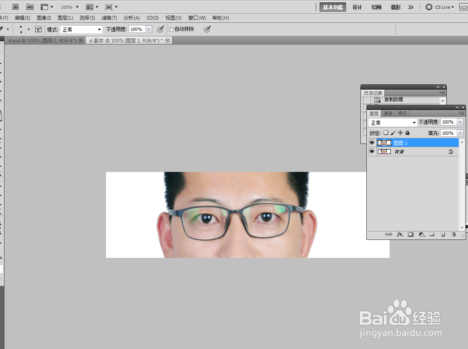Screen dimensions: 468x349
Task: Switch to the 通道 tab
Action: click(388, 114)
